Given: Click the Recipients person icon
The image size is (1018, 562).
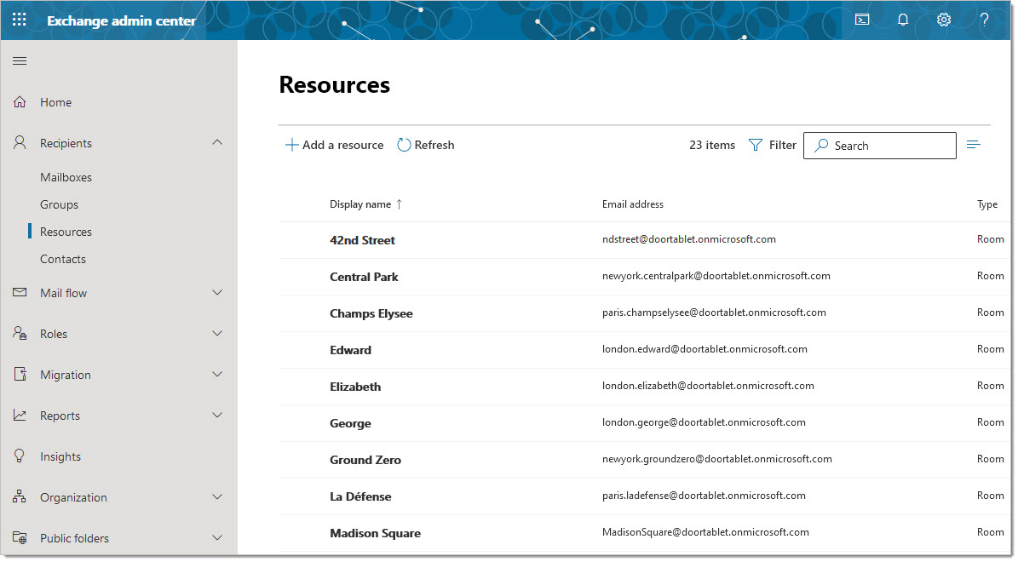Looking at the screenshot, I should point(20,143).
